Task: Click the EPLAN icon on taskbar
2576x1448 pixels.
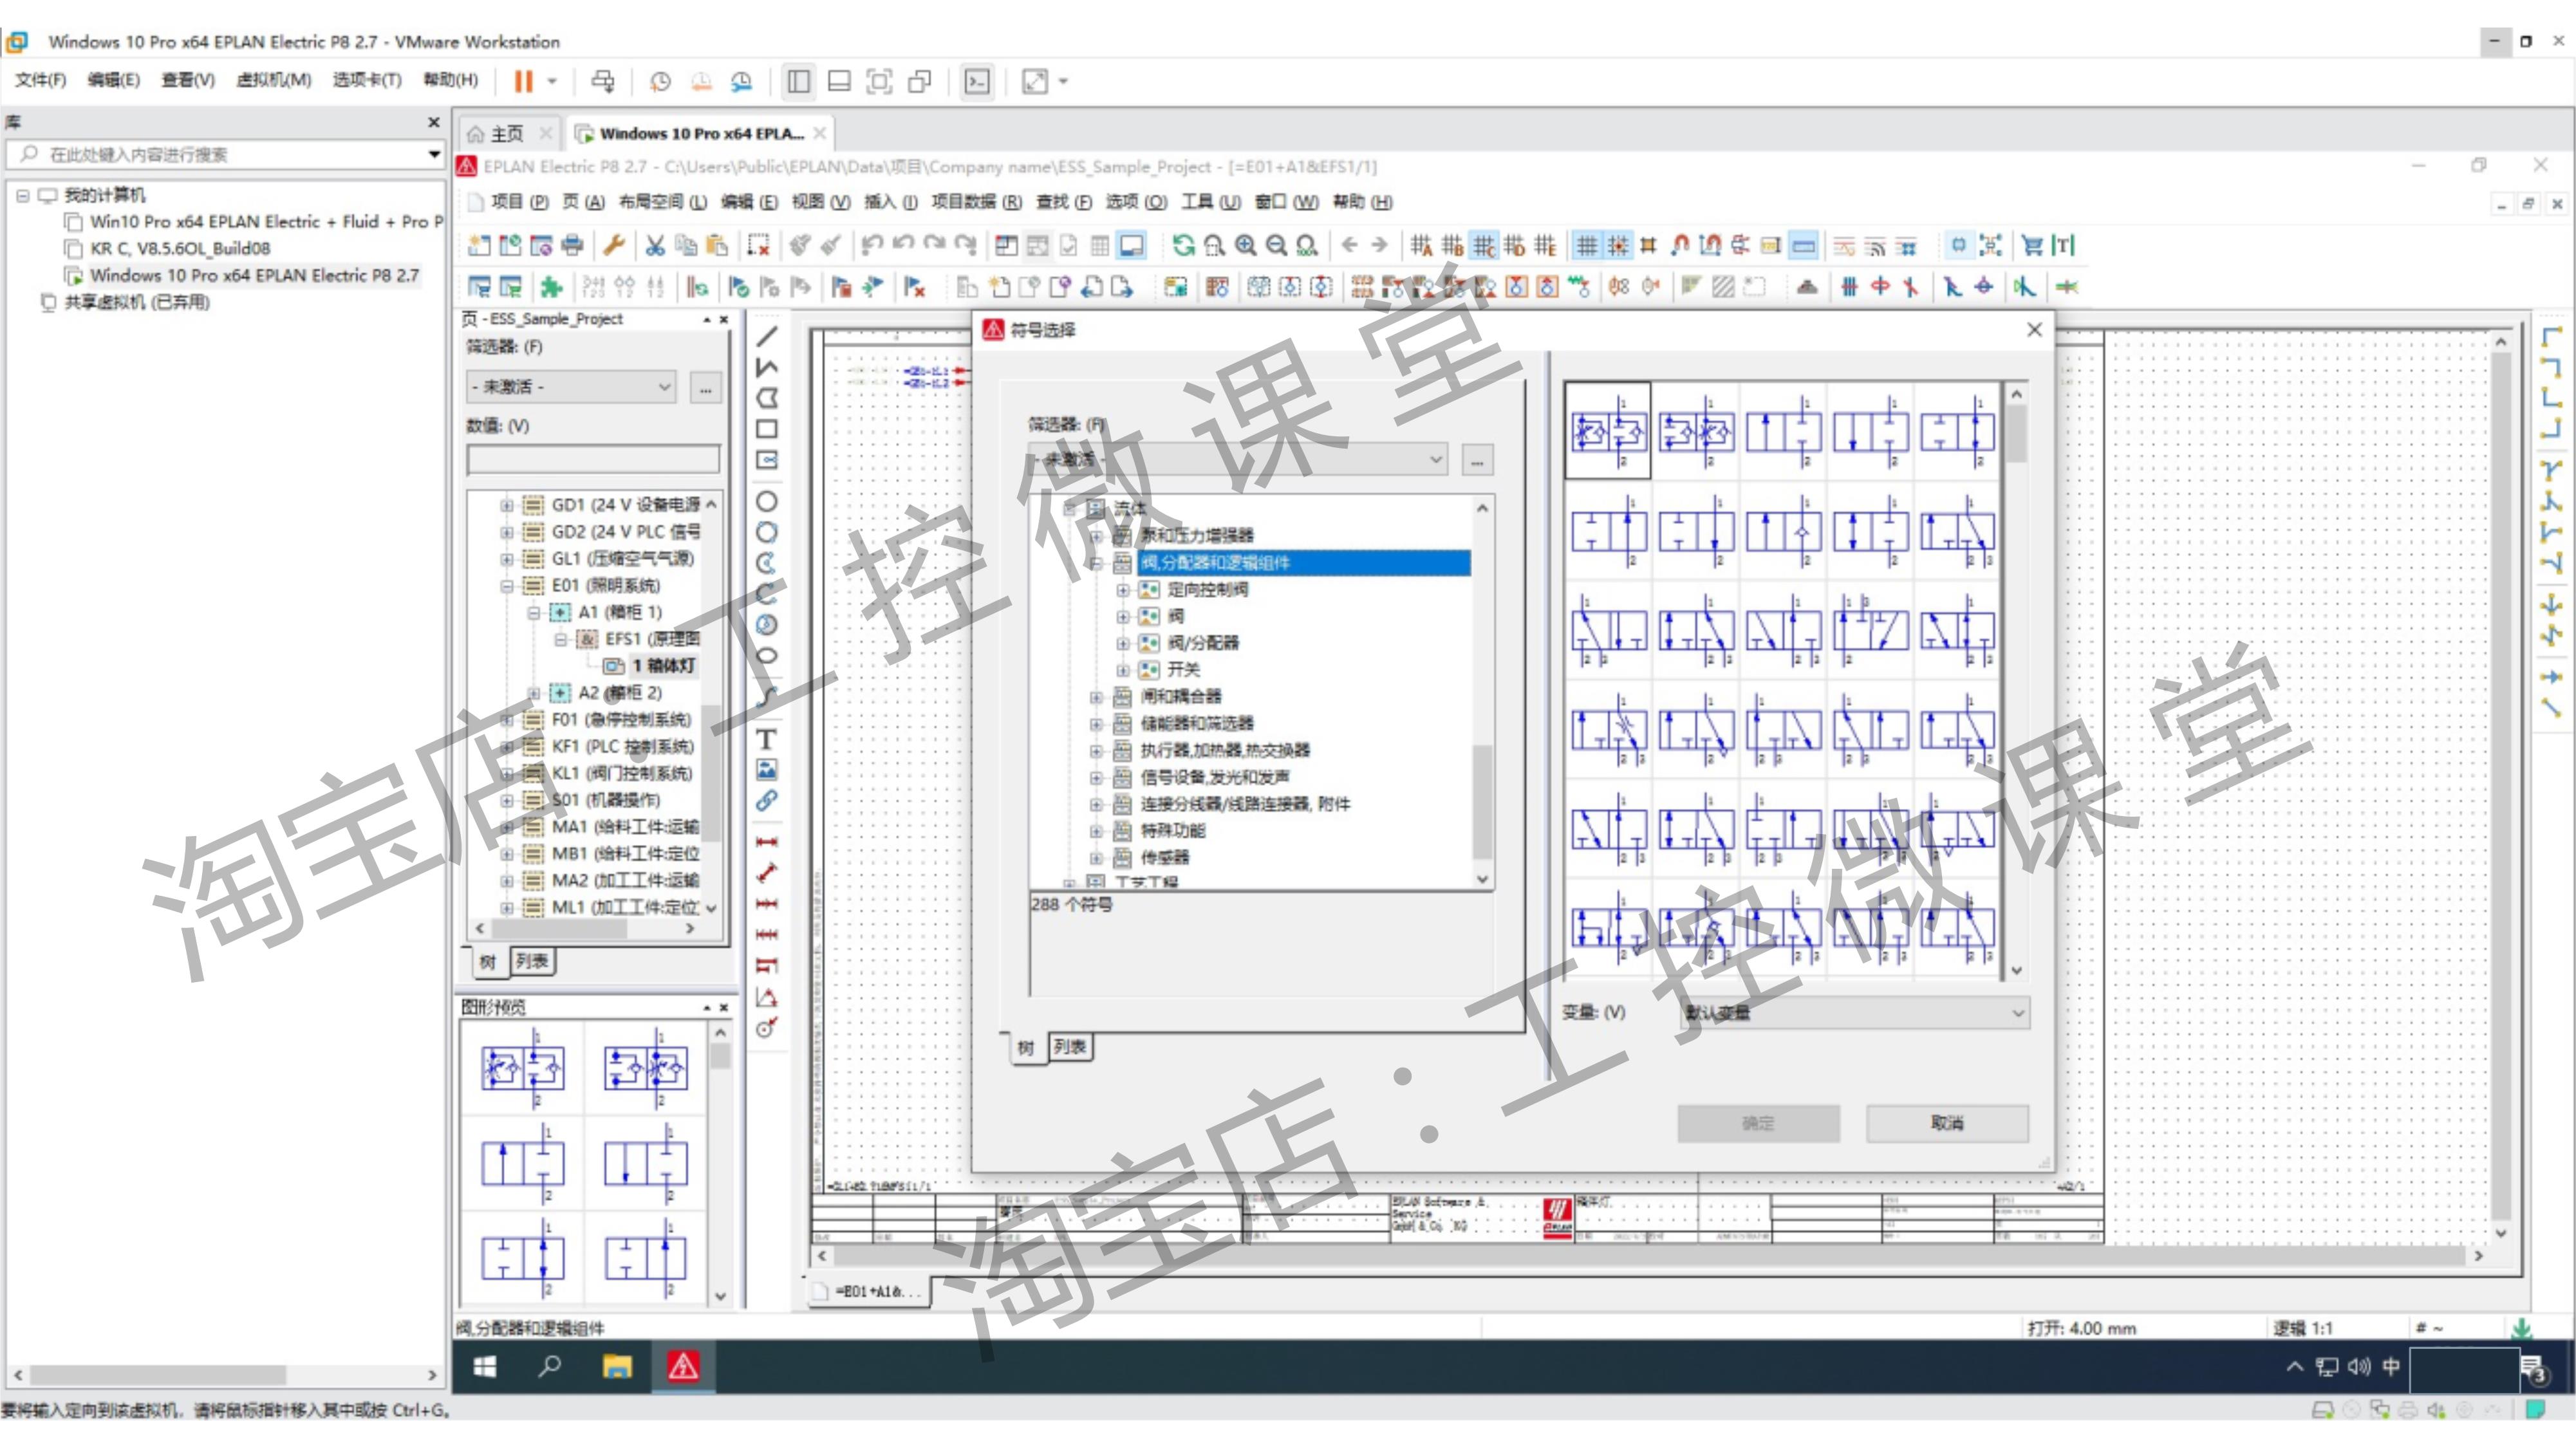Action: pos(683,1366)
